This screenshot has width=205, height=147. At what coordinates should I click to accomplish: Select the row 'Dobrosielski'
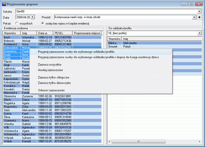coord(52,48)
